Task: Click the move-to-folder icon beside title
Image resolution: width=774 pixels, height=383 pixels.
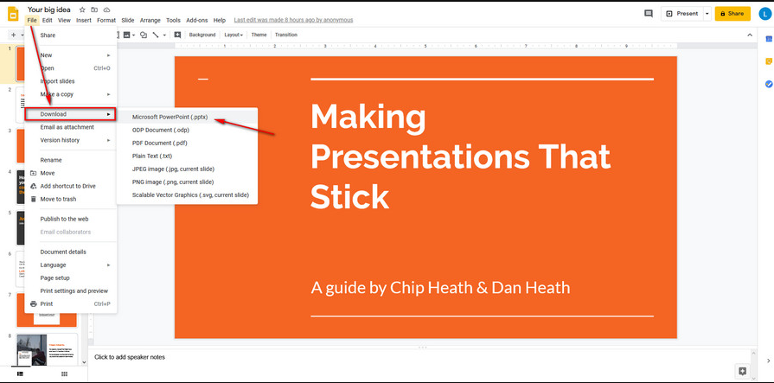Action: (93, 10)
